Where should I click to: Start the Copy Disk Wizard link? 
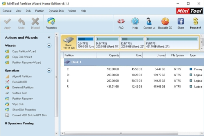click(22, 57)
